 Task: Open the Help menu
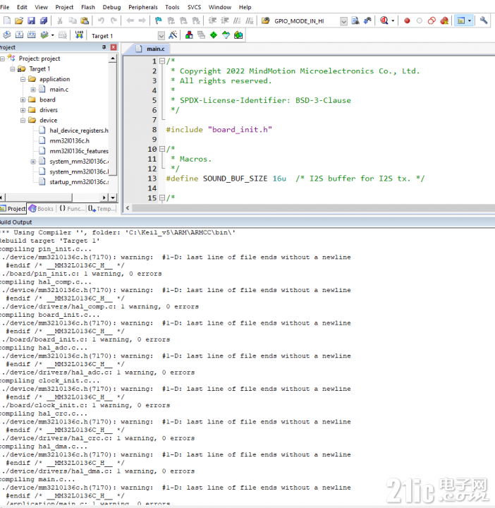(x=245, y=7)
